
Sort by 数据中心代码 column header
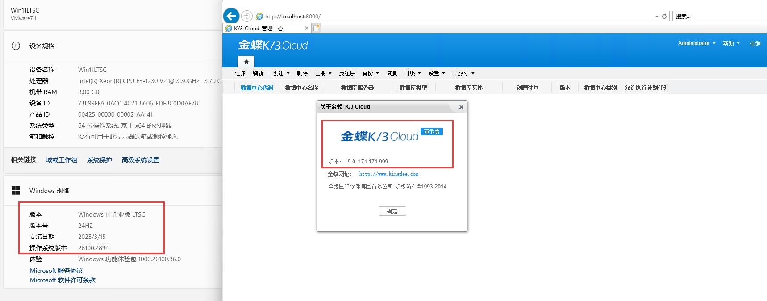(257, 88)
